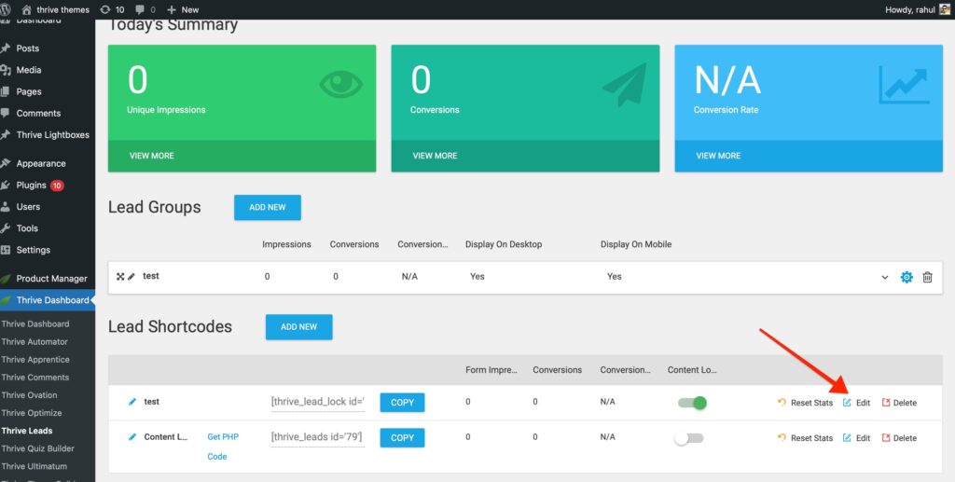Click VIEW MORE under Unique Impressions
955x482 pixels.
click(151, 156)
